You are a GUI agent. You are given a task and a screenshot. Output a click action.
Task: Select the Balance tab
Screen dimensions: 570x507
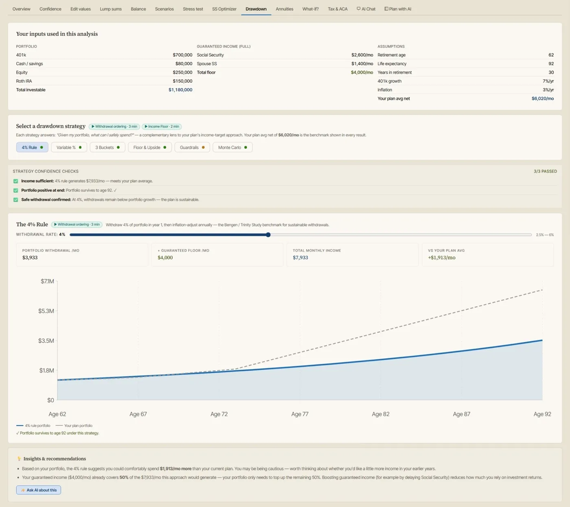tap(138, 9)
